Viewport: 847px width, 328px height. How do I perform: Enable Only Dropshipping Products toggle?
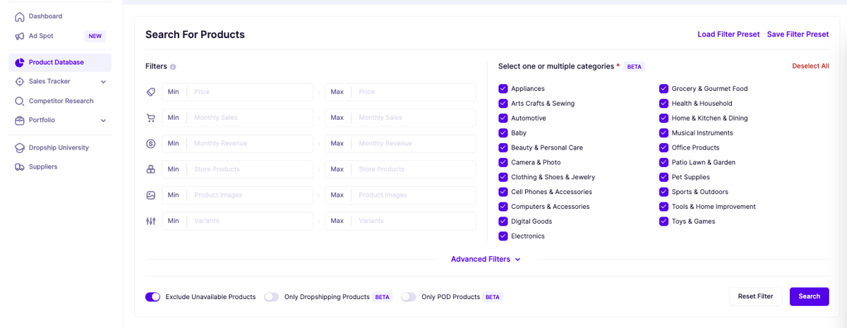tap(272, 297)
